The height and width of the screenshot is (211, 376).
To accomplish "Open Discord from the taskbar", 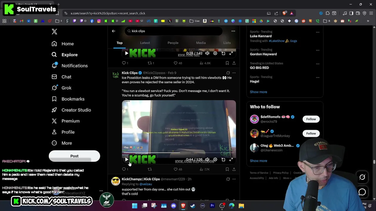I will tap(173, 206).
